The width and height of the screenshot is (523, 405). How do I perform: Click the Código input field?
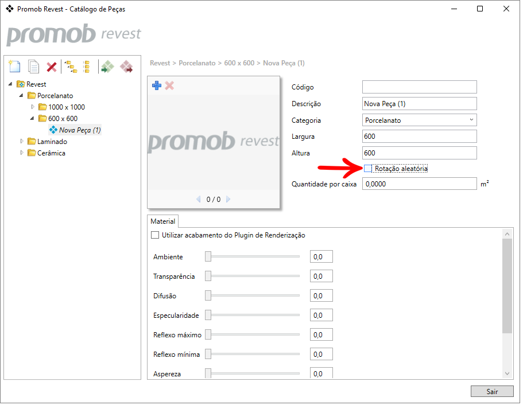point(421,87)
